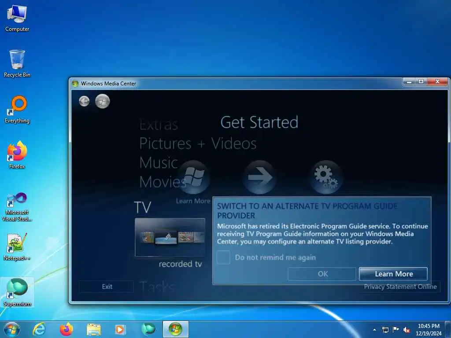Minimize the Windows Media Center window

[x=409, y=82]
